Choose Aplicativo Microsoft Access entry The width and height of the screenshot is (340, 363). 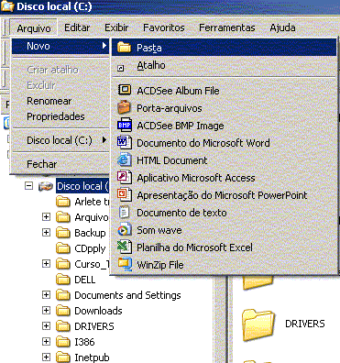224,178
